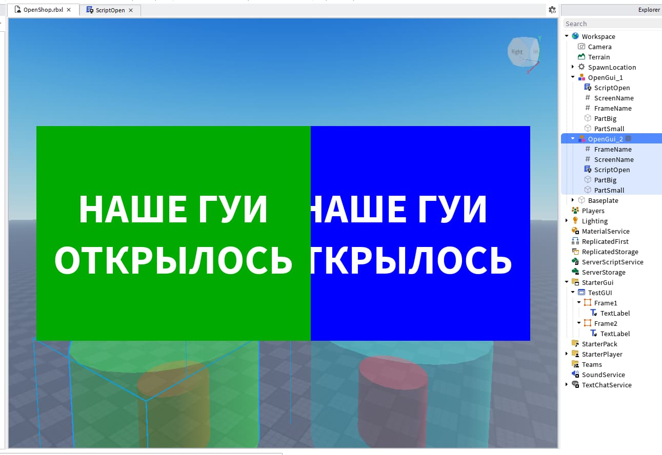The width and height of the screenshot is (662, 455).
Task: Select the SoundService speaker icon
Action: (575, 375)
